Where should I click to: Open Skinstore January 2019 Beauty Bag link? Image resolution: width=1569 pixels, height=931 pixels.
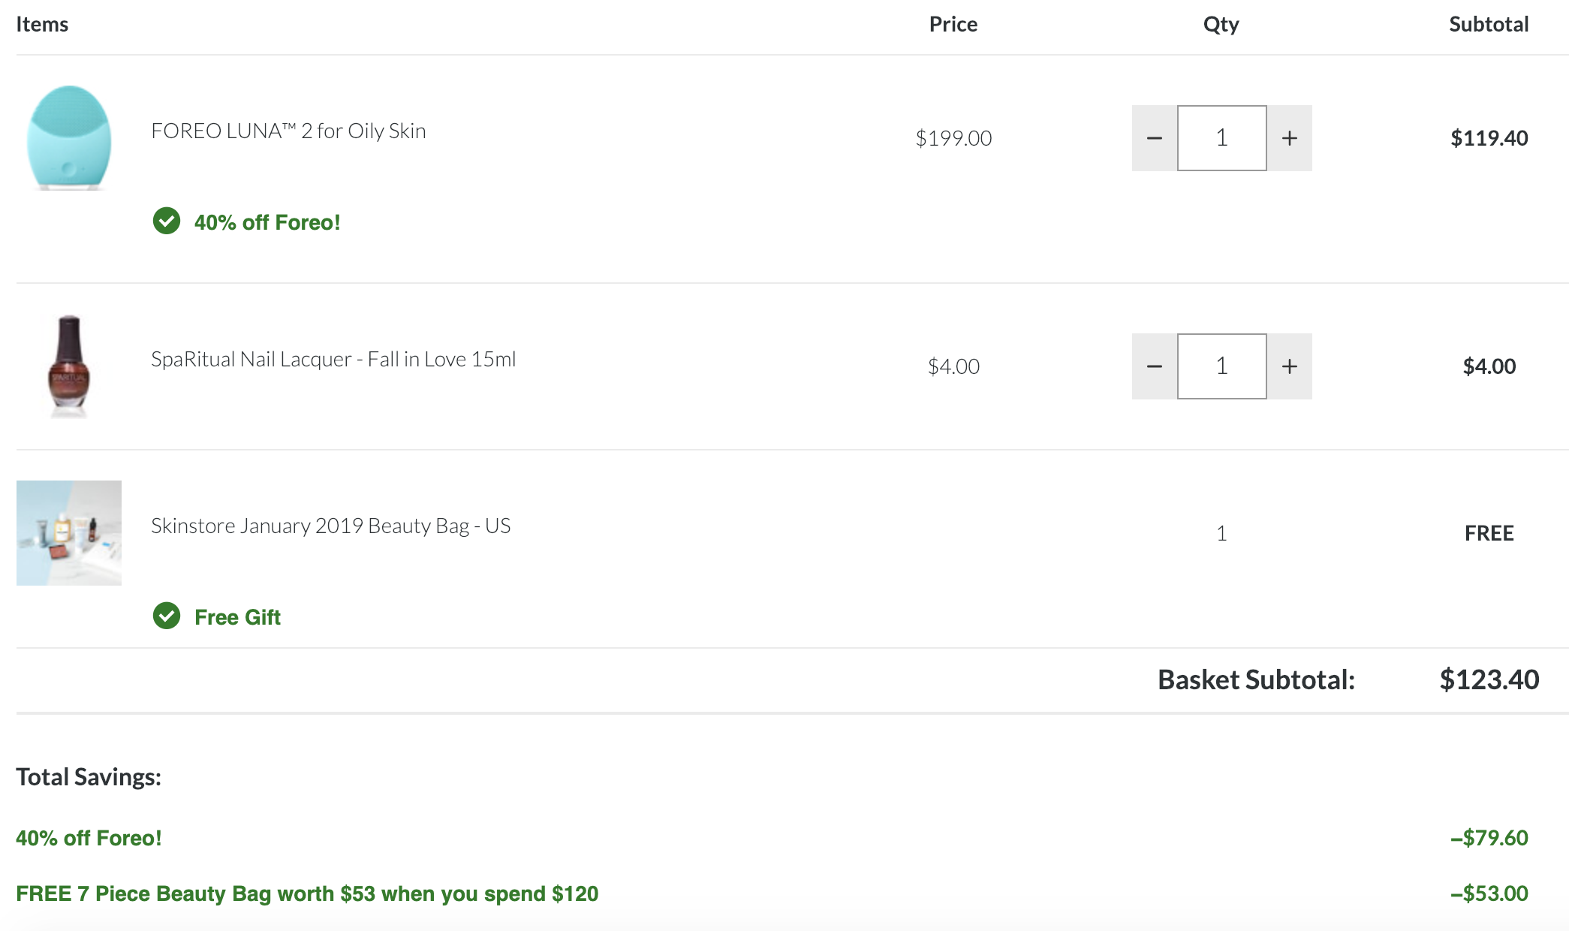coord(331,526)
